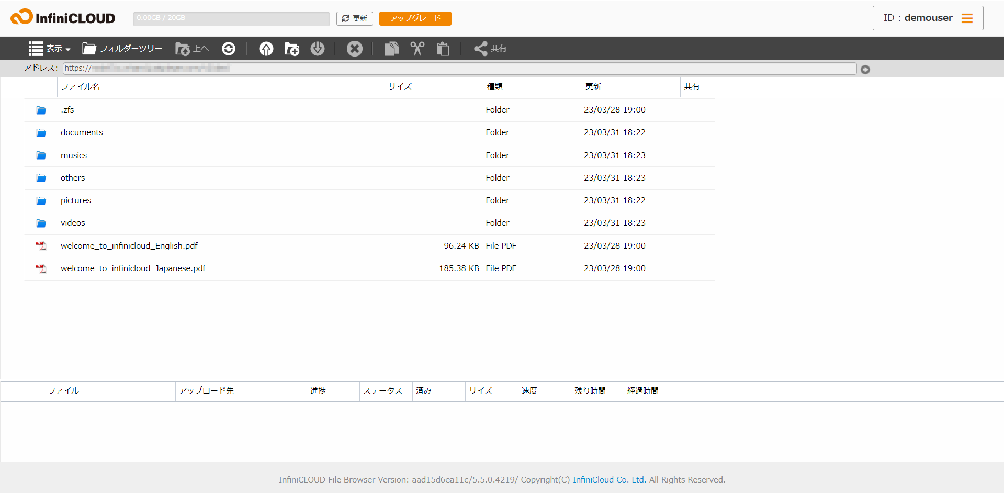Click the circular reload icon in toolbar
Image resolution: width=1004 pixels, height=493 pixels.
point(229,49)
